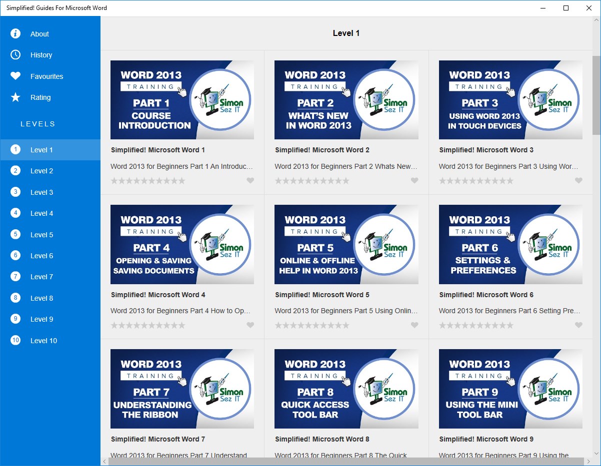Open the History page label
Screen dimensions: 601x466
tap(41, 55)
